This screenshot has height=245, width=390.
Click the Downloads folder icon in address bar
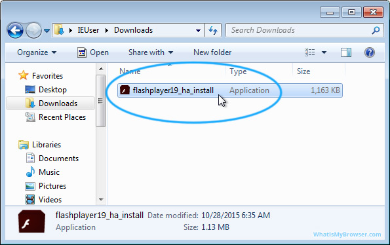pos(59,30)
